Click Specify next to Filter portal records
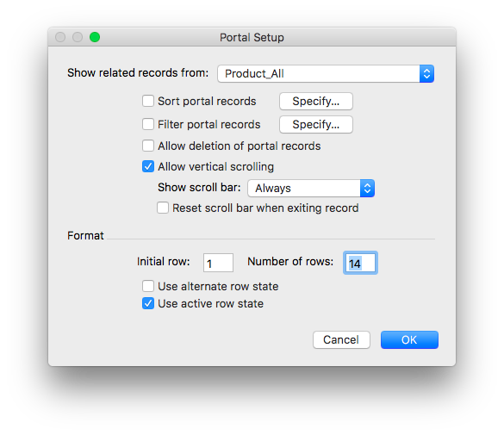 (x=316, y=124)
